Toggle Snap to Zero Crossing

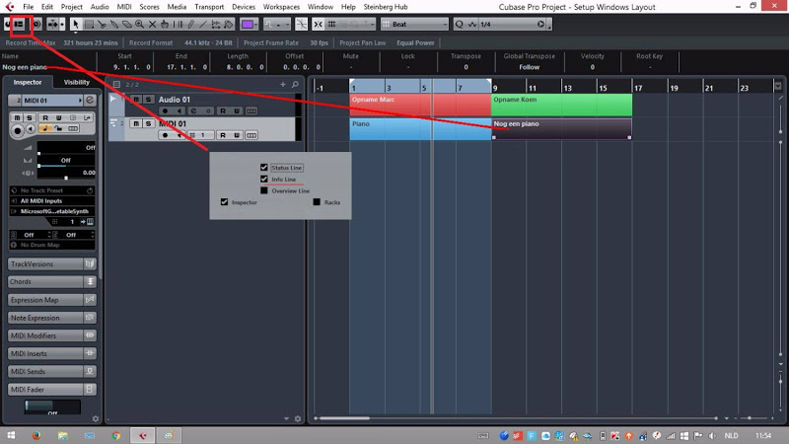301,24
